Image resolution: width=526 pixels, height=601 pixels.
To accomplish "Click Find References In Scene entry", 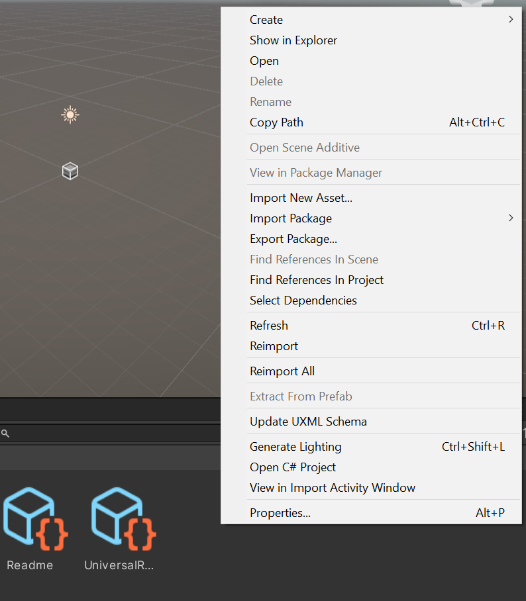I will (x=371, y=259).
